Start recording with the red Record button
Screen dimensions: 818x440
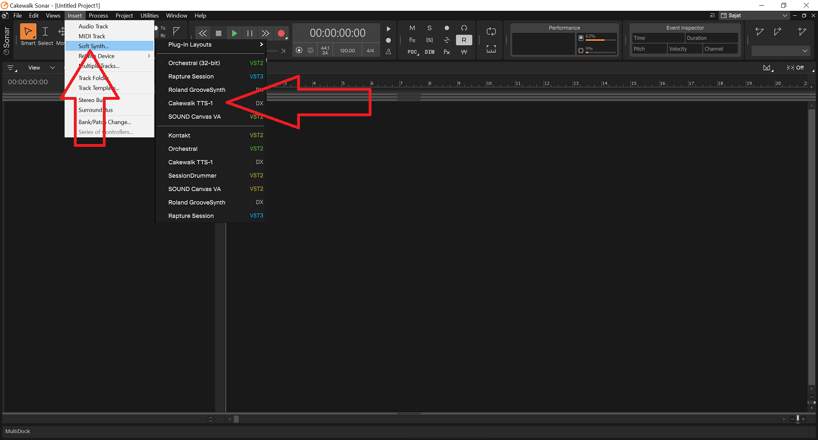point(281,33)
